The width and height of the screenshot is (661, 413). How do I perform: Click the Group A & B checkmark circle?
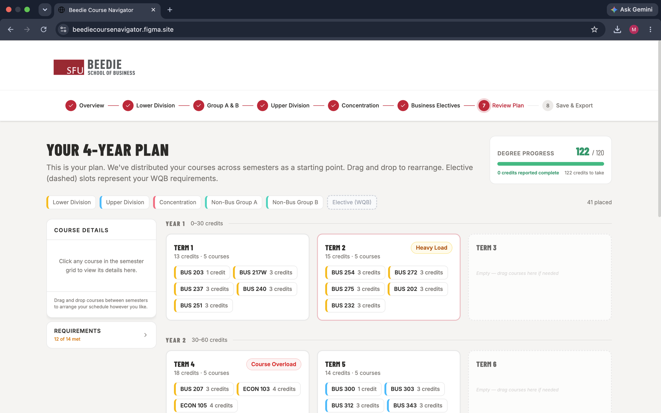pyautogui.click(x=199, y=105)
